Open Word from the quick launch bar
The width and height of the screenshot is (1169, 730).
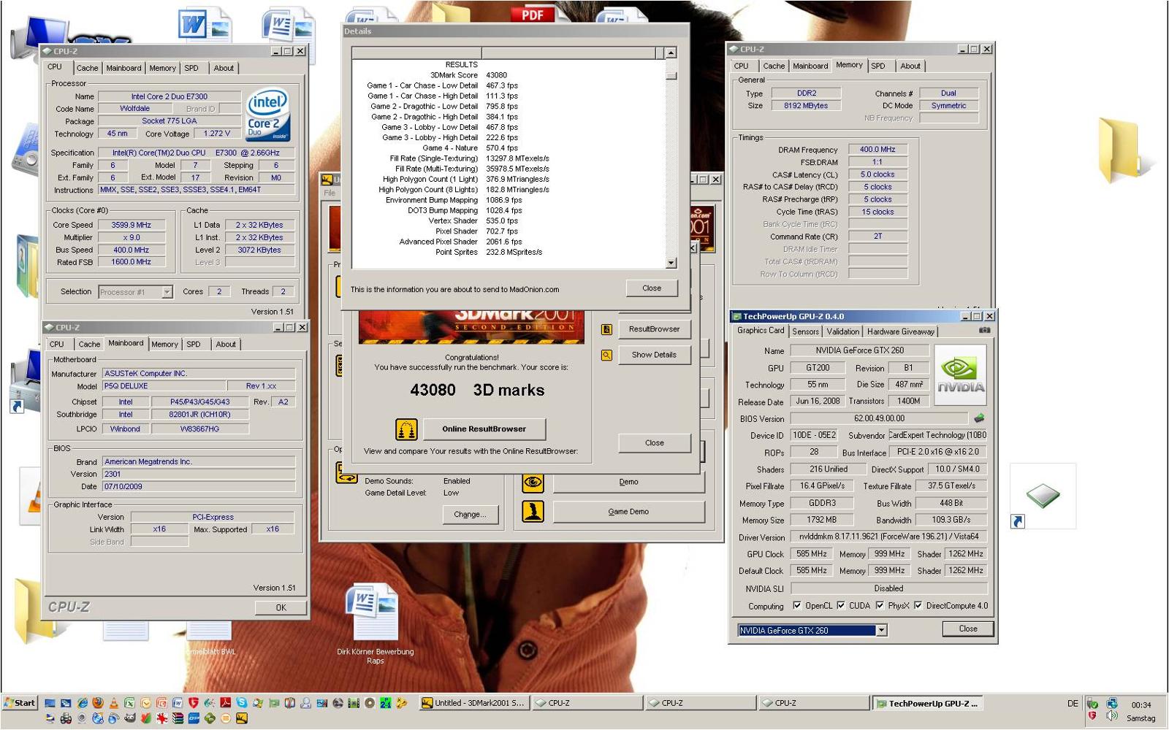[178, 703]
